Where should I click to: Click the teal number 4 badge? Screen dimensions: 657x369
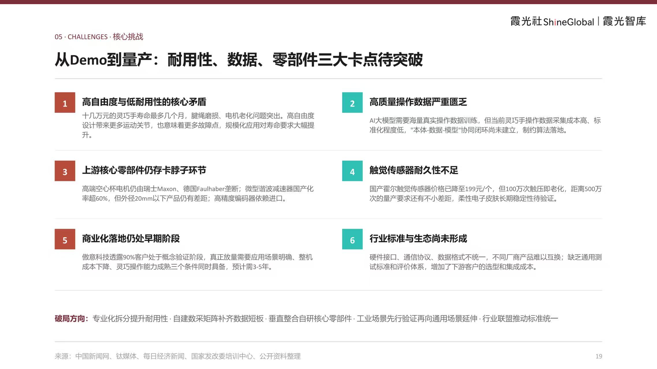pos(352,171)
